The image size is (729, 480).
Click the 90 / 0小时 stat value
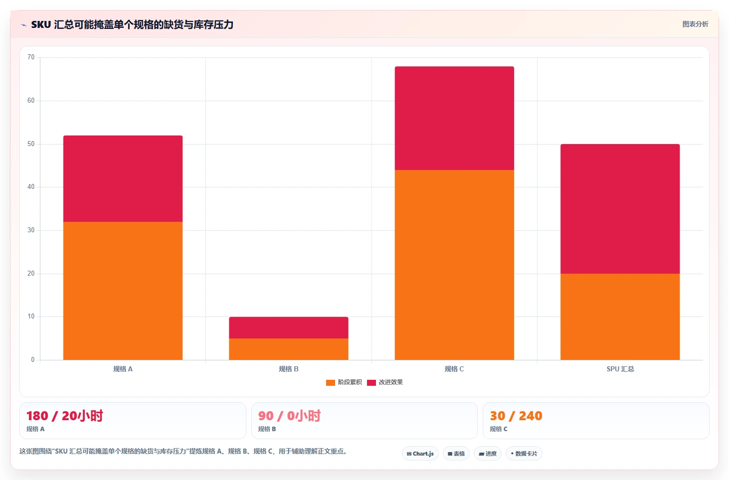coord(289,416)
